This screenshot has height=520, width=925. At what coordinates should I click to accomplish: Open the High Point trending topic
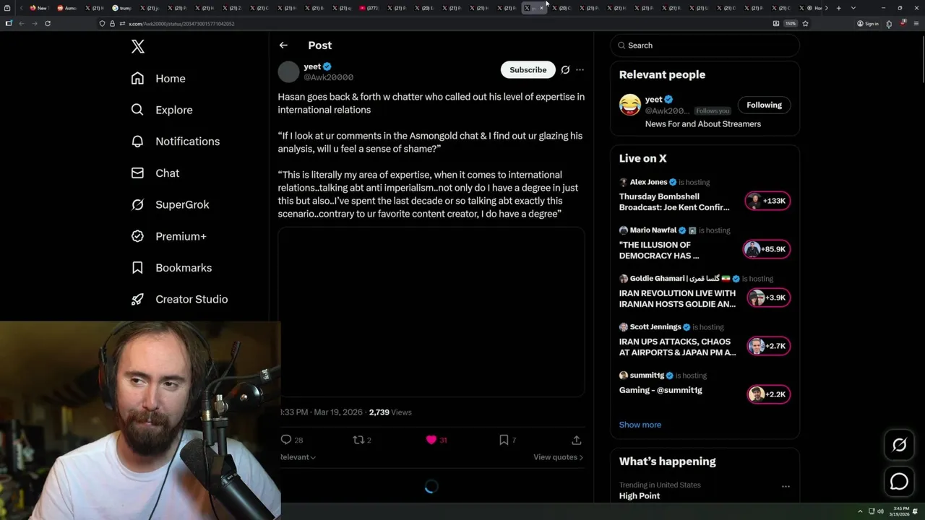pos(640,496)
